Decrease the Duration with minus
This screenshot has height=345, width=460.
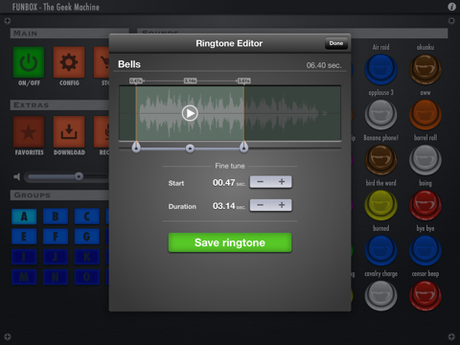261,205
